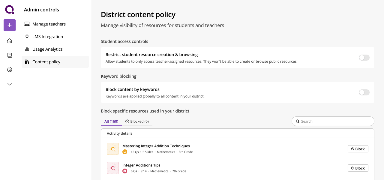Screen dimensions: 384x180
Task: Click the red video quiz badge on Integer Additions Tips
Action: tap(125, 171)
